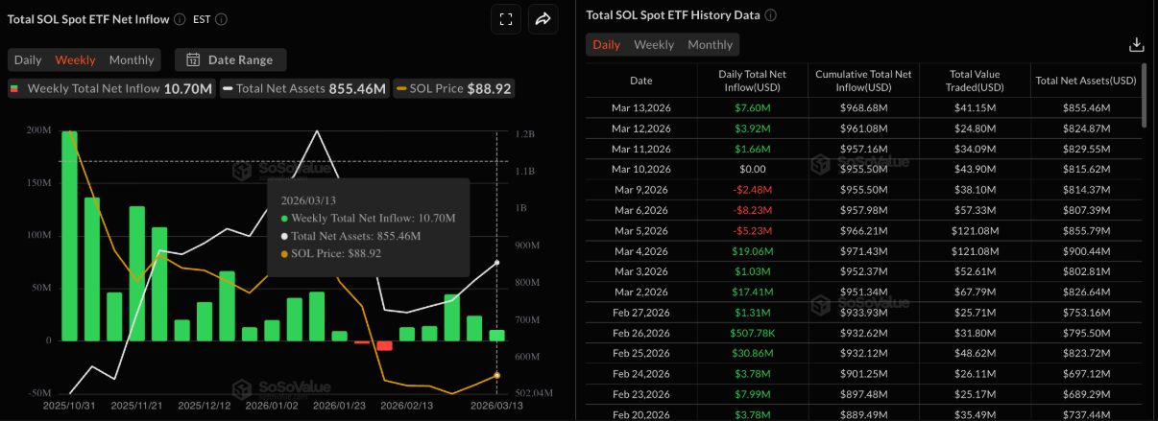Image resolution: width=1158 pixels, height=421 pixels.
Task: Select Monthly tab in history table
Action: point(710,45)
